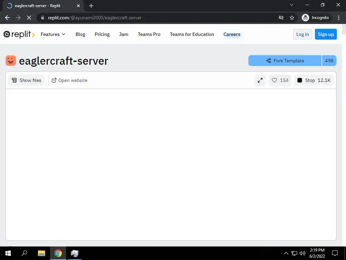This screenshot has height=260, width=346.
Task: Click the Log in button
Action: 302,34
